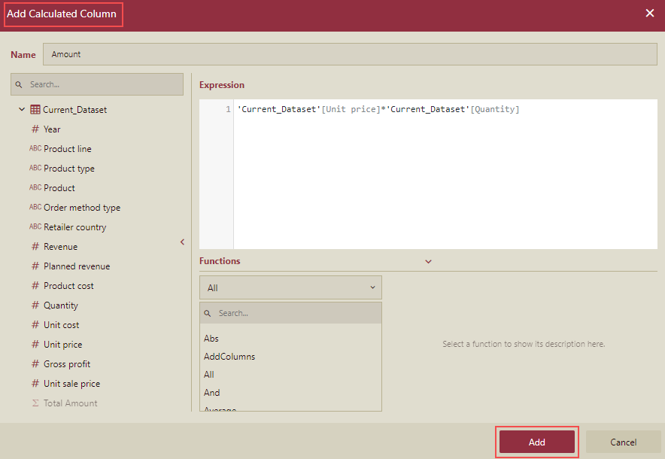The image size is (665, 459).
Task: Click the magnifier icon in the field search box
Action: coord(19,84)
